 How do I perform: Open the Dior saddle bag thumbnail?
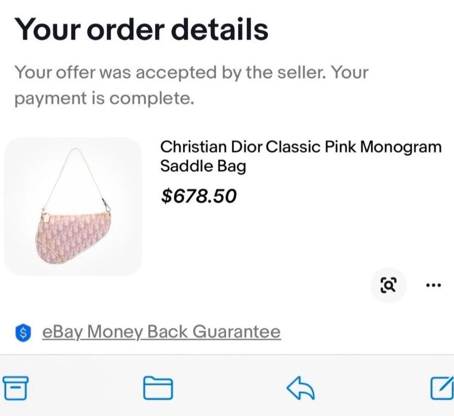click(x=73, y=206)
